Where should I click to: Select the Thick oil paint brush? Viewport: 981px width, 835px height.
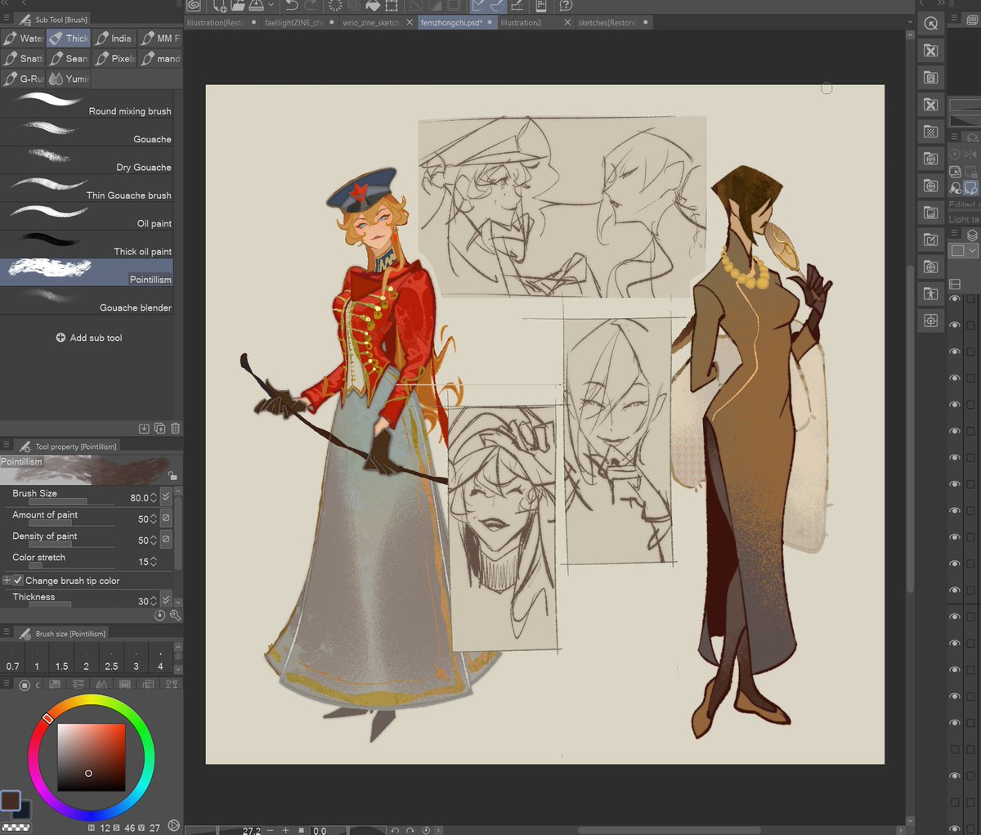(x=87, y=245)
